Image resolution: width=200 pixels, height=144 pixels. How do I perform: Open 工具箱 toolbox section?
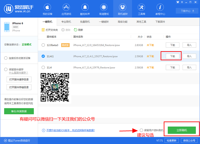142,9
